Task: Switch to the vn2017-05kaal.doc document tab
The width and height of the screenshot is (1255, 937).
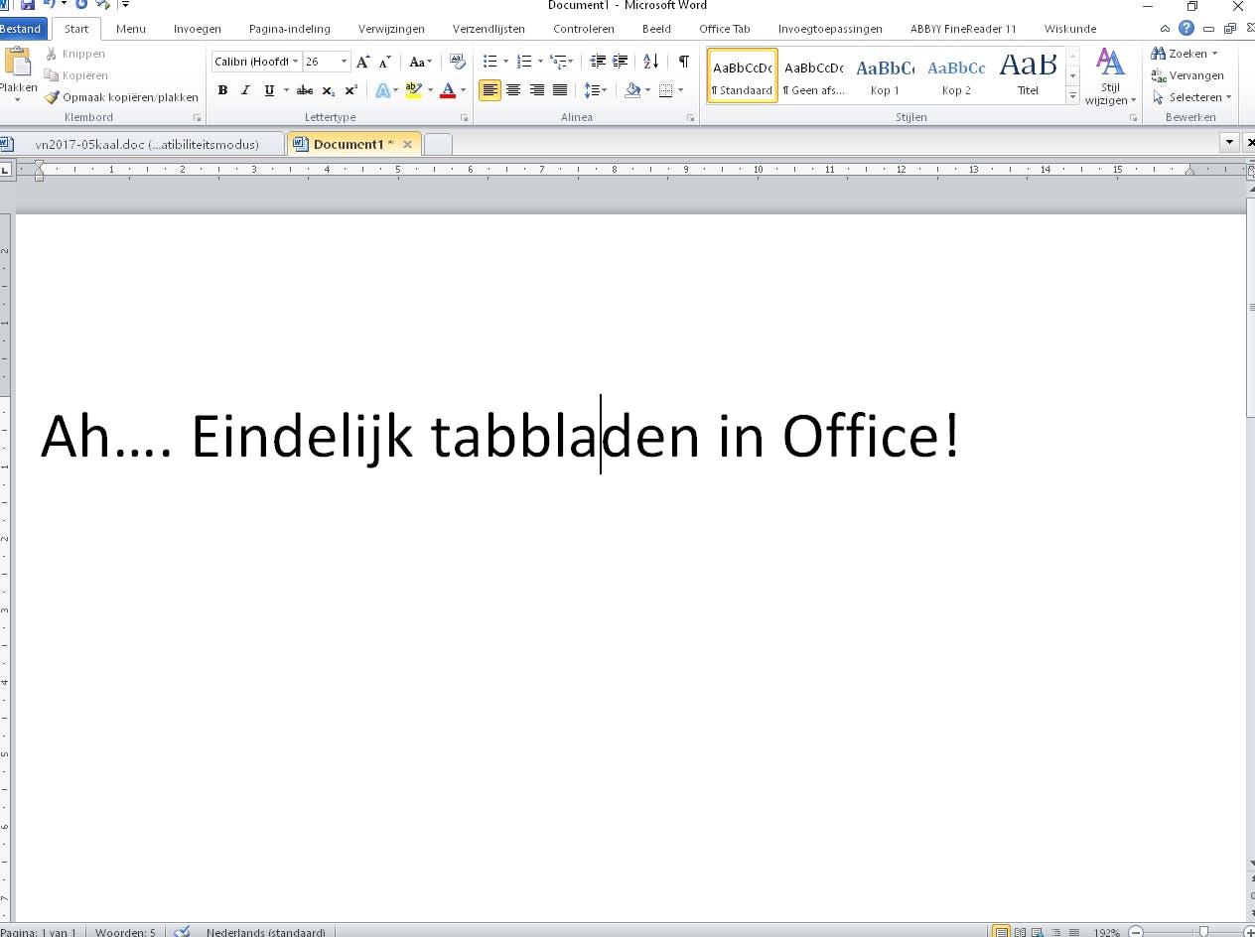Action: [147, 143]
